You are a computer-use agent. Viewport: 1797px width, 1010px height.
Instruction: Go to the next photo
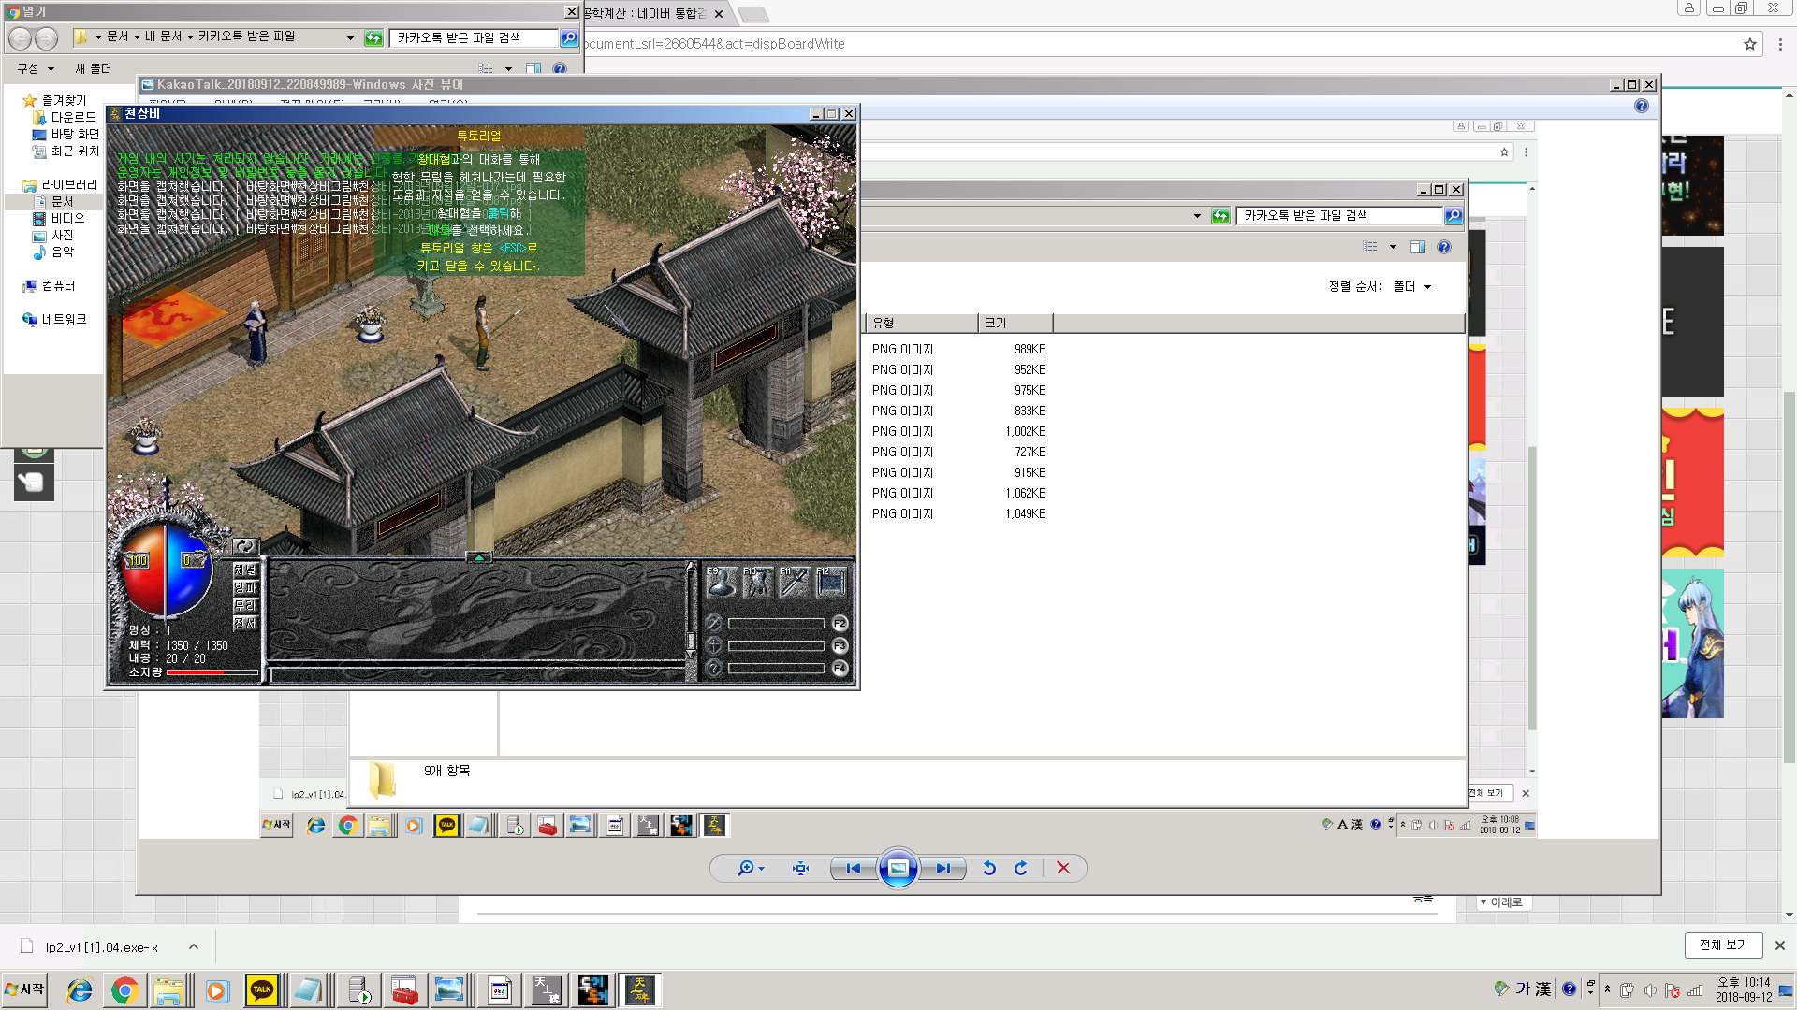942,868
